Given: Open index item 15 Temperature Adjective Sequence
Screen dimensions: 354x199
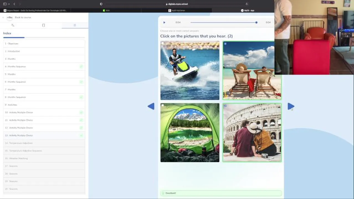Looking at the screenshot, I should [x=44, y=151].
